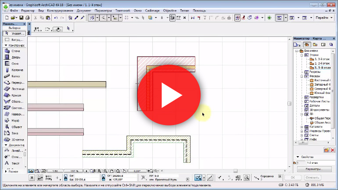This screenshot has width=338, height=190.
Task: Open the Перейти dropdown
Action: coord(324,18)
